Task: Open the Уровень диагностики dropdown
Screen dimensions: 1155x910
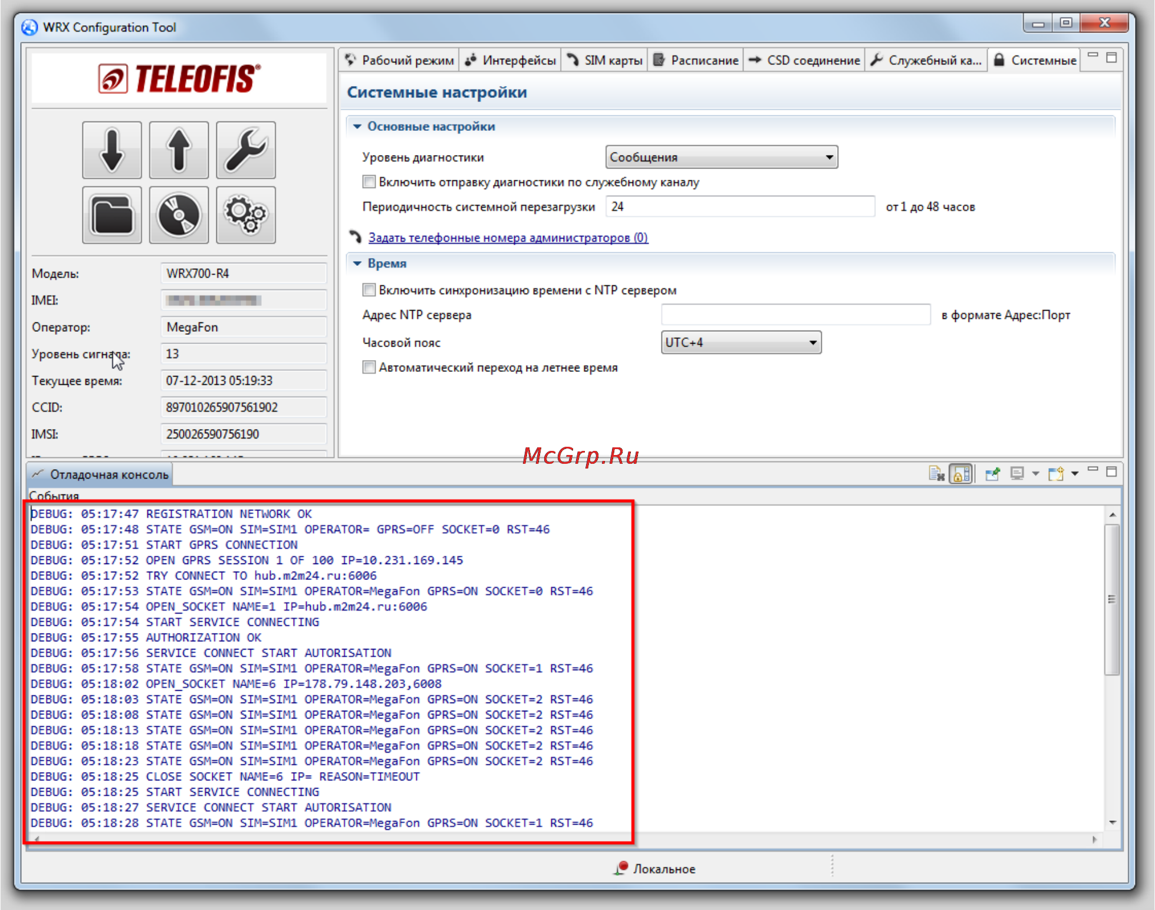Action: coord(722,157)
